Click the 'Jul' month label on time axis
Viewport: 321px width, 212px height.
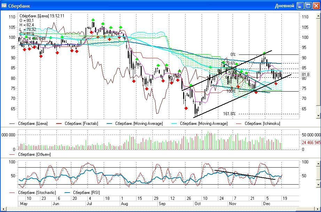89,204
